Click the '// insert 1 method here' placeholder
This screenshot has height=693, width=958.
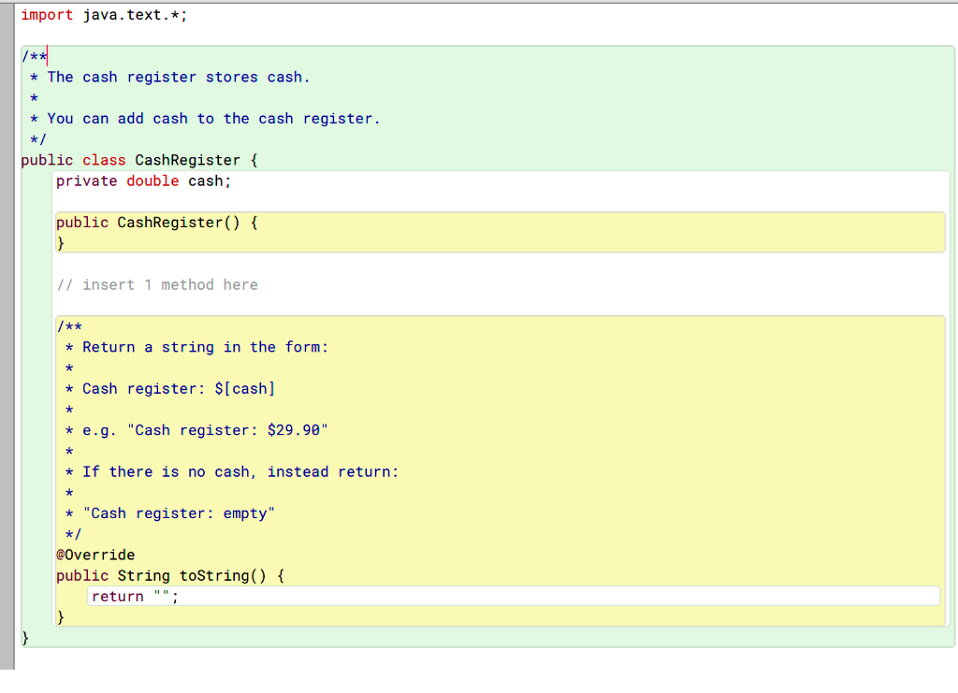click(157, 285)
